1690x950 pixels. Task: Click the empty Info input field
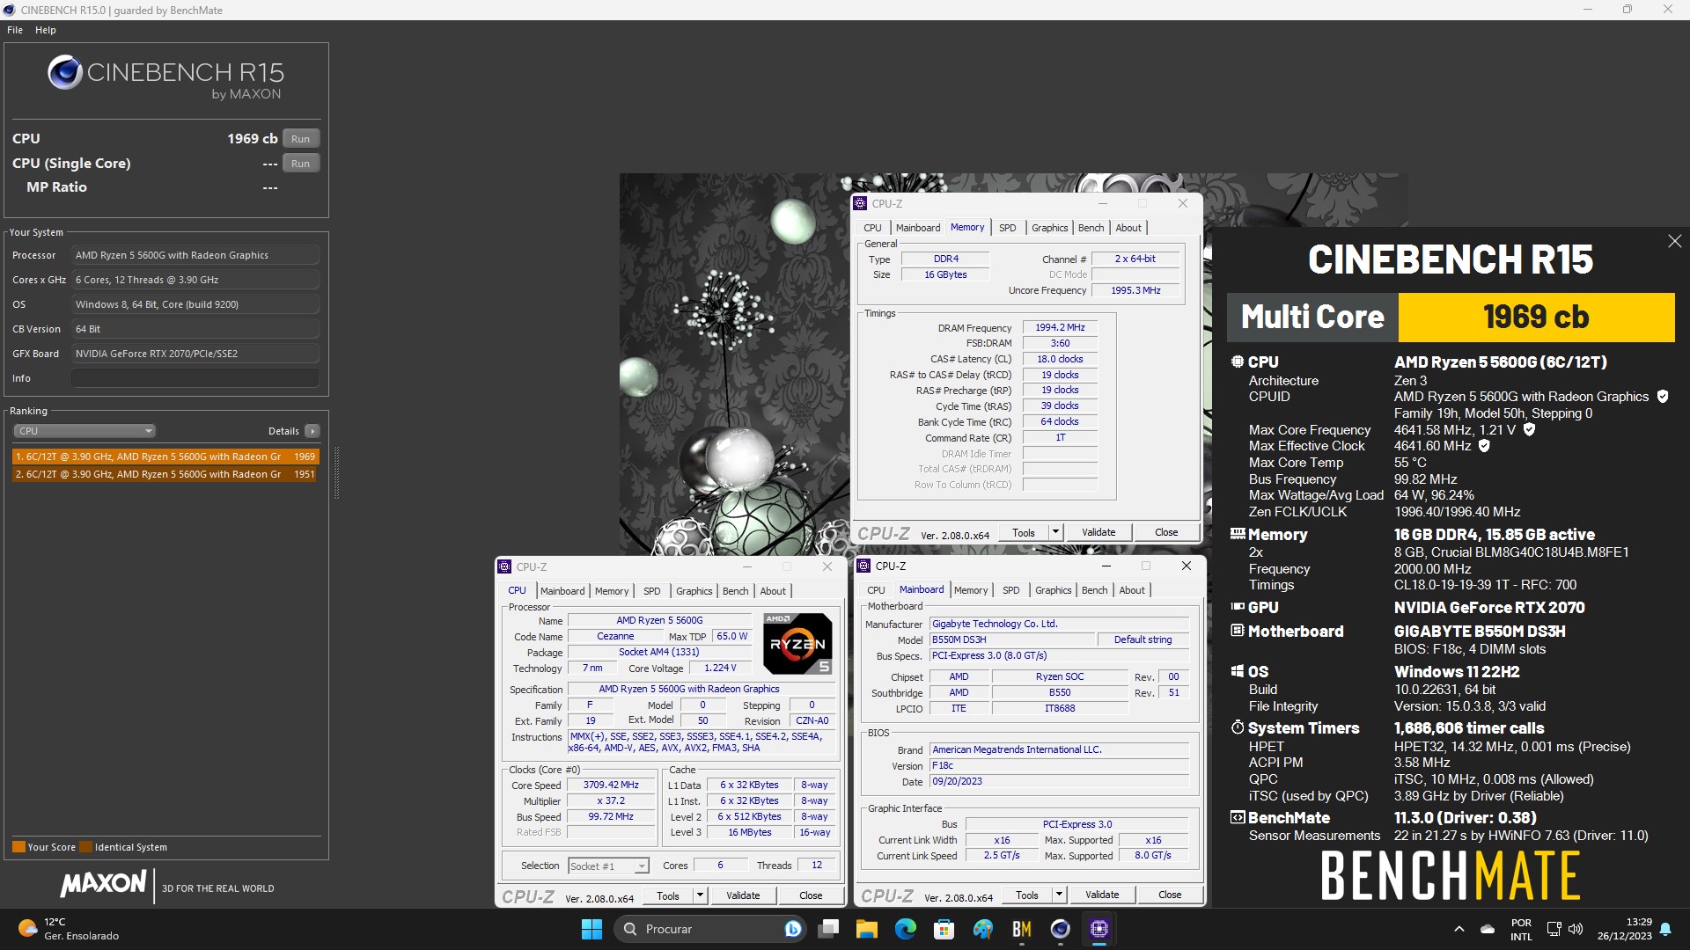[x=195, y=378]
